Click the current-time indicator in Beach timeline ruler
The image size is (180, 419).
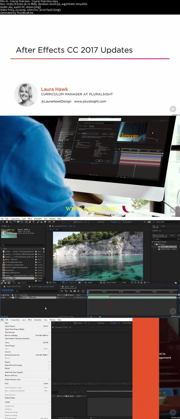pos(88,292)
